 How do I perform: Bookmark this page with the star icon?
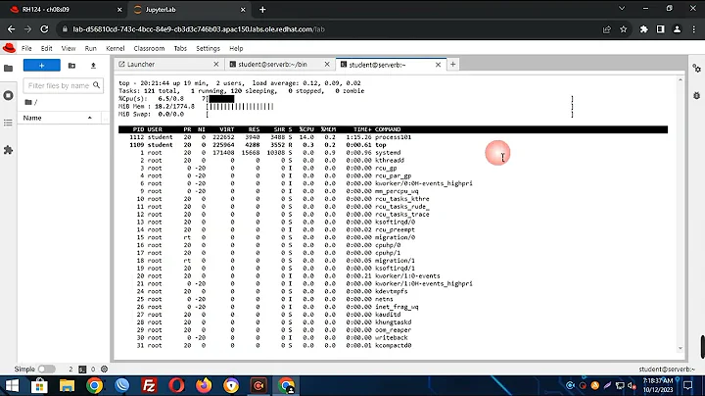[623, 29]
